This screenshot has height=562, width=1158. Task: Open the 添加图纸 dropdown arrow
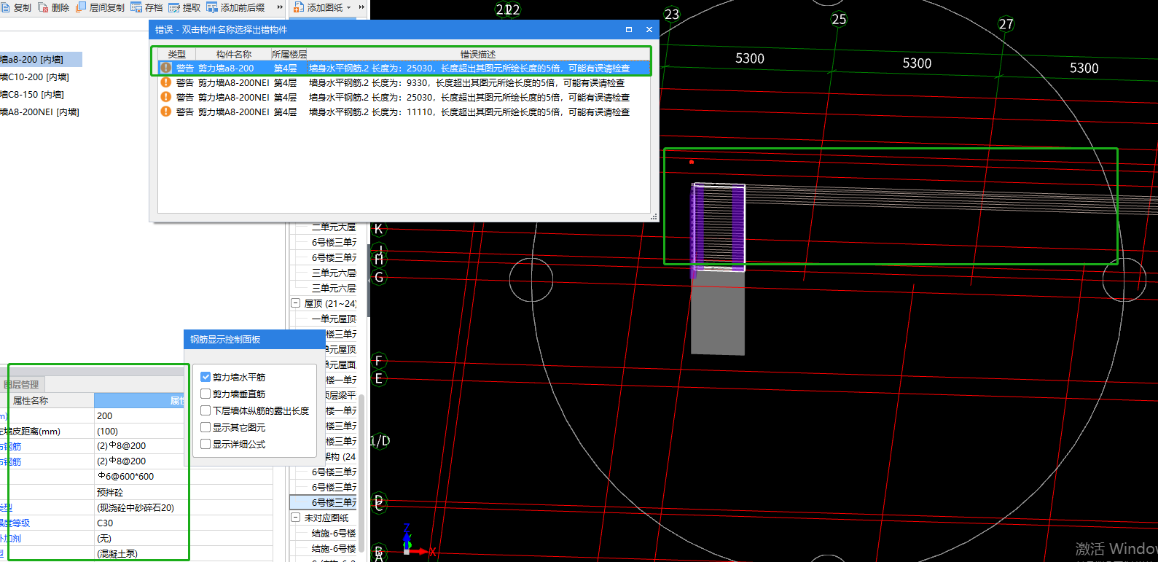click(348, 7)
